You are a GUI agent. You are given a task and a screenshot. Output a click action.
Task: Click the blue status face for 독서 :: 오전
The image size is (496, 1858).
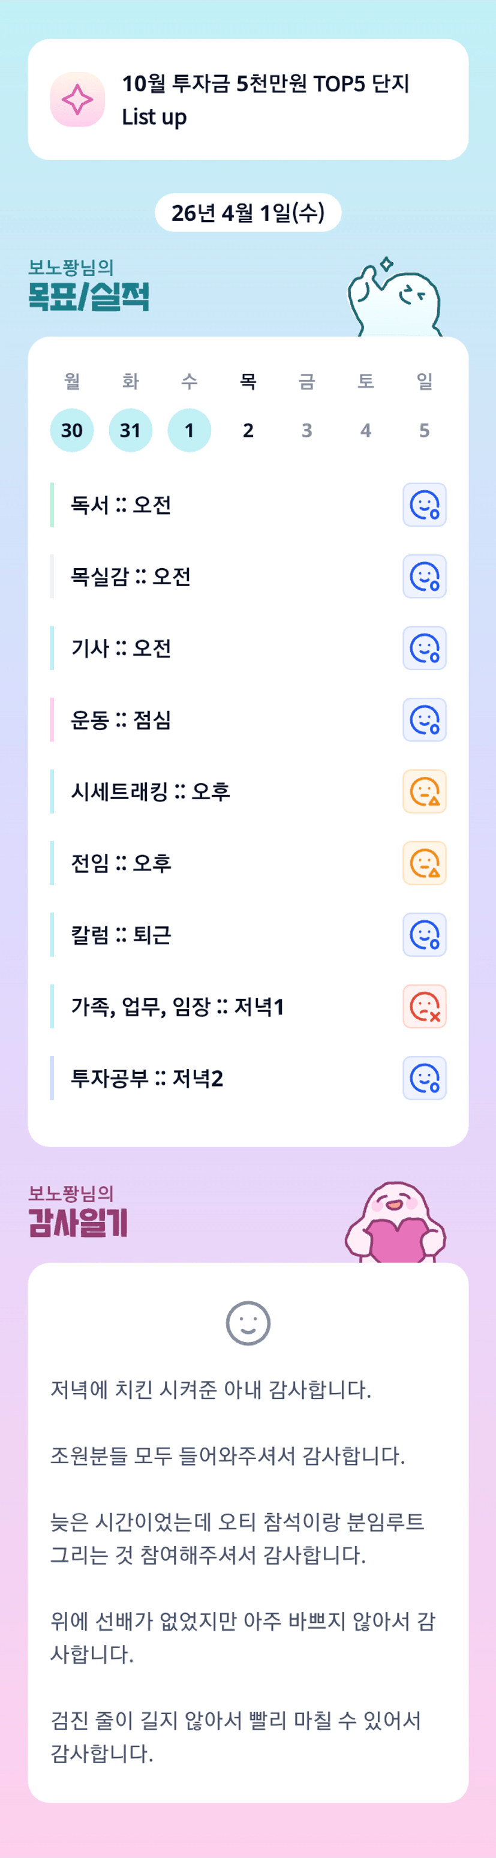click(x=424, y=505)
